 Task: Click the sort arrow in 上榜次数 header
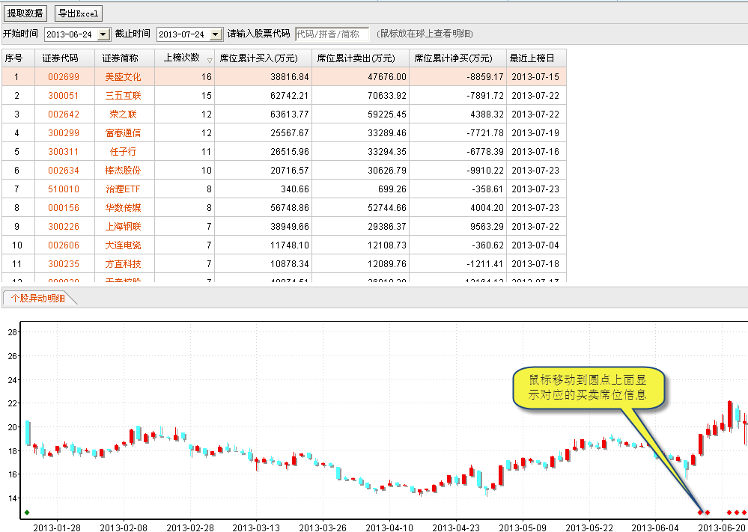point(210,60)
